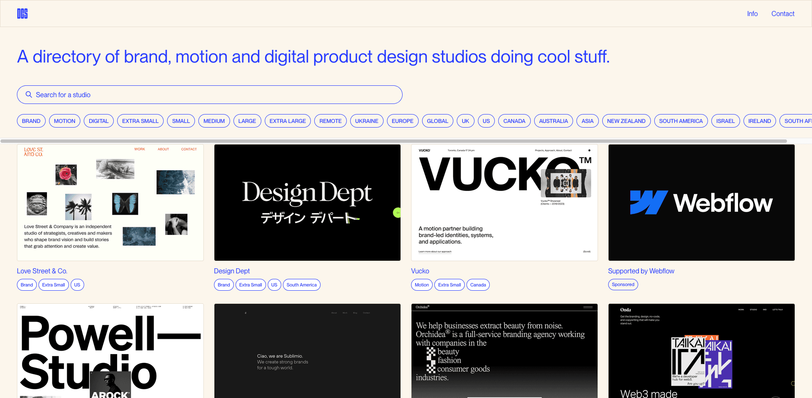
Task: Select the UKRAINE filter chip
Action: click(x=367, y=121)
